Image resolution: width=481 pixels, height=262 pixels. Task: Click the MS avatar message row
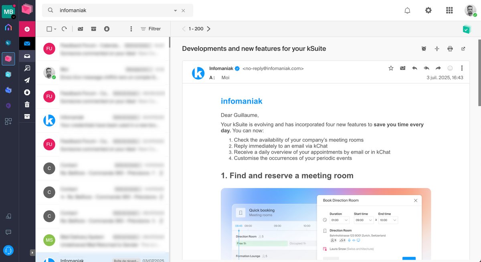click(103, 240)
